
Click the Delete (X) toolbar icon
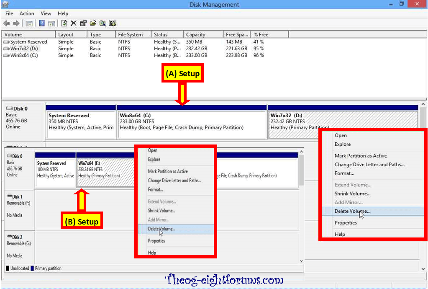(74, 23)
